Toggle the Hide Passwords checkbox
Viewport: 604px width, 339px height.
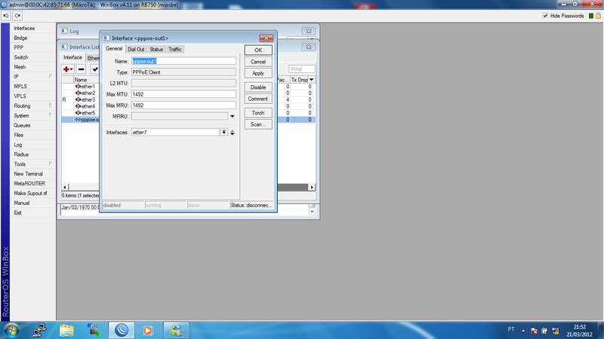(544, 16)
